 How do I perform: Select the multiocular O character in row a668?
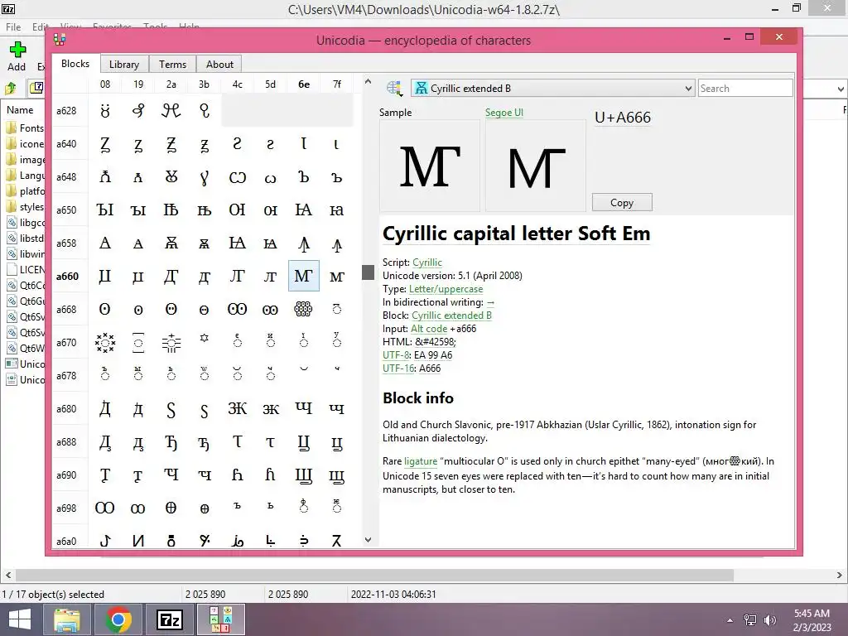(303, 310)
